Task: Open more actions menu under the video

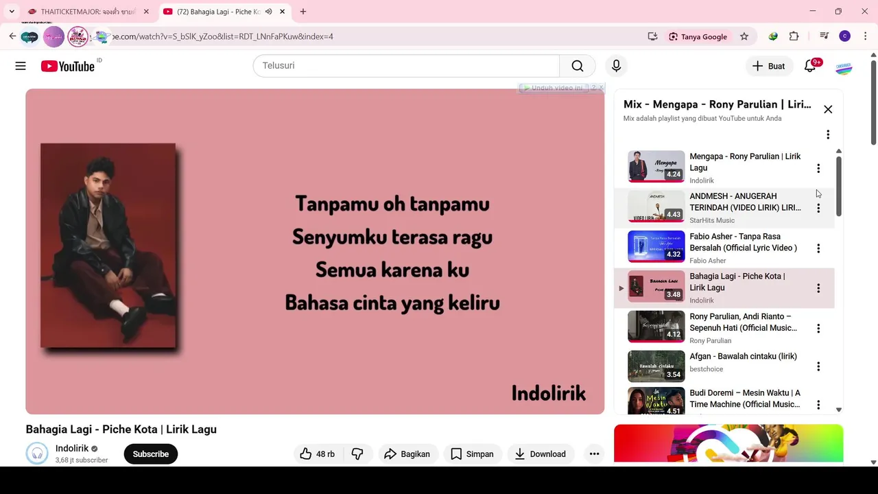Action: pyautogui.click(x=594, y=454)
